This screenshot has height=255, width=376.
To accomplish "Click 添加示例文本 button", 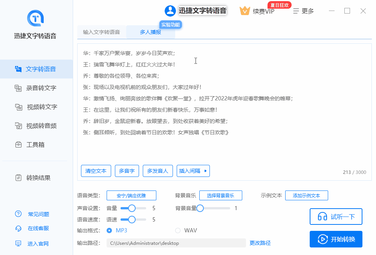I will coord(306,195).
